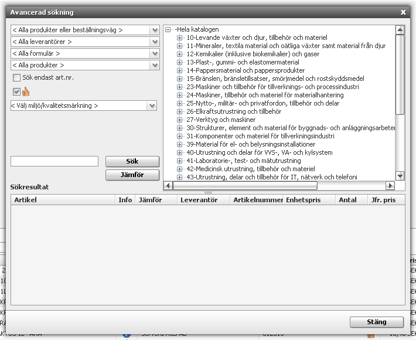Click the tree's vertical scrollbar thumb

(x=400, y=75)
